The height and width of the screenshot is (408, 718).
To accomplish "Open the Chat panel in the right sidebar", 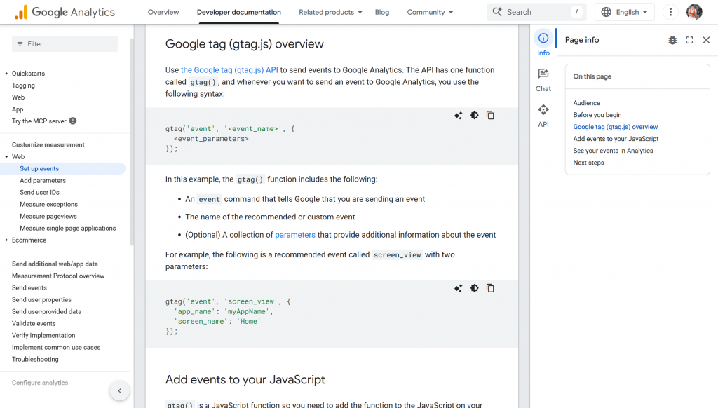I will point(543,77).
